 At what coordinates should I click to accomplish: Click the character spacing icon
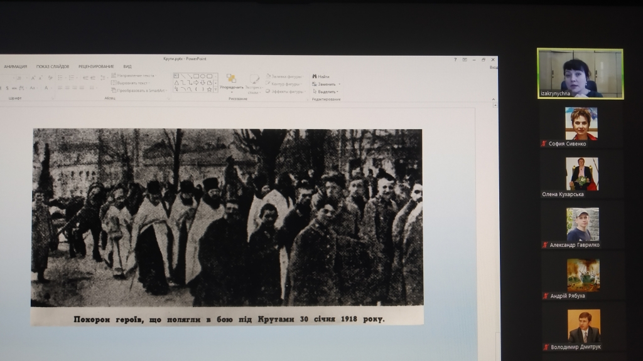[23, 88]
